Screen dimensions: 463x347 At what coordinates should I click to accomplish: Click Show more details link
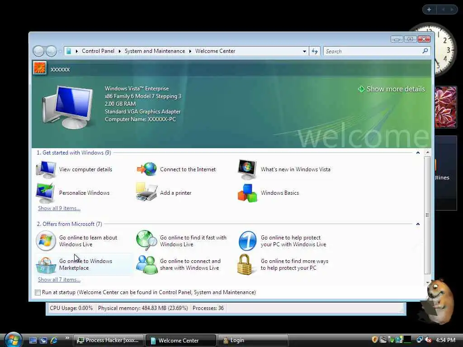(x=392, y=89)
